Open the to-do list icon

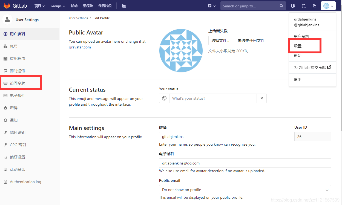tap(315, 6)
